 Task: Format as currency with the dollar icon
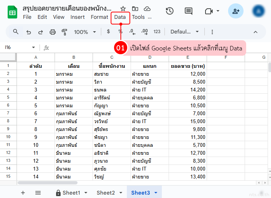click(x=108, y=32)
